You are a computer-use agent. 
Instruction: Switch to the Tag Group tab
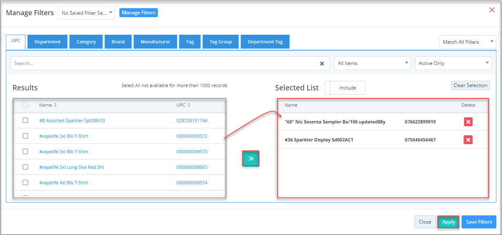click(220, 42)
